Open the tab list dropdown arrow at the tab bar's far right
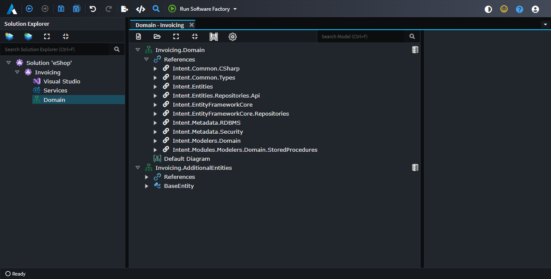Screen dimensions: 551x279 click(545, 25)
